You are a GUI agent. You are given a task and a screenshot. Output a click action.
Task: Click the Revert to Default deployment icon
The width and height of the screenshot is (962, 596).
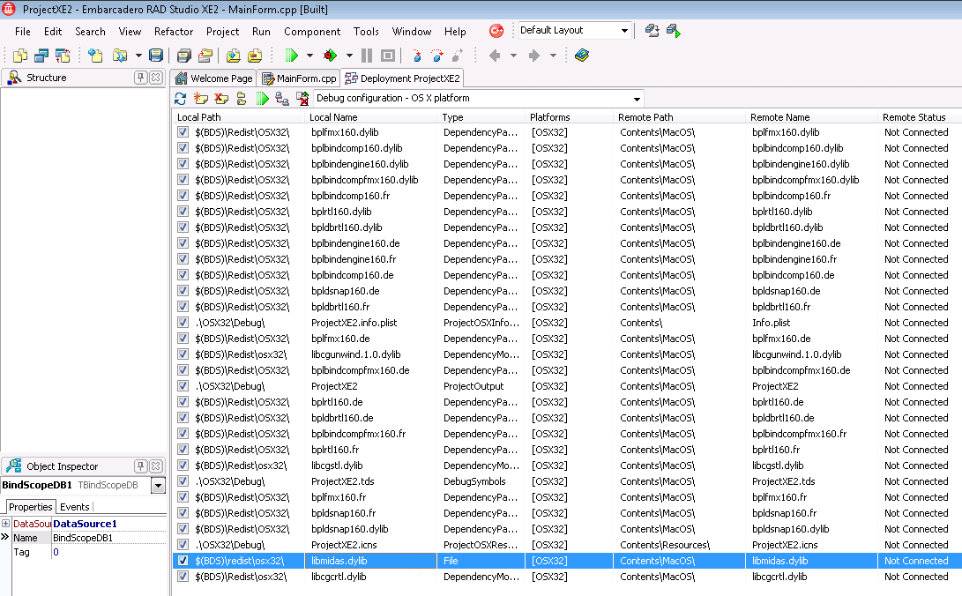point(302,98)
